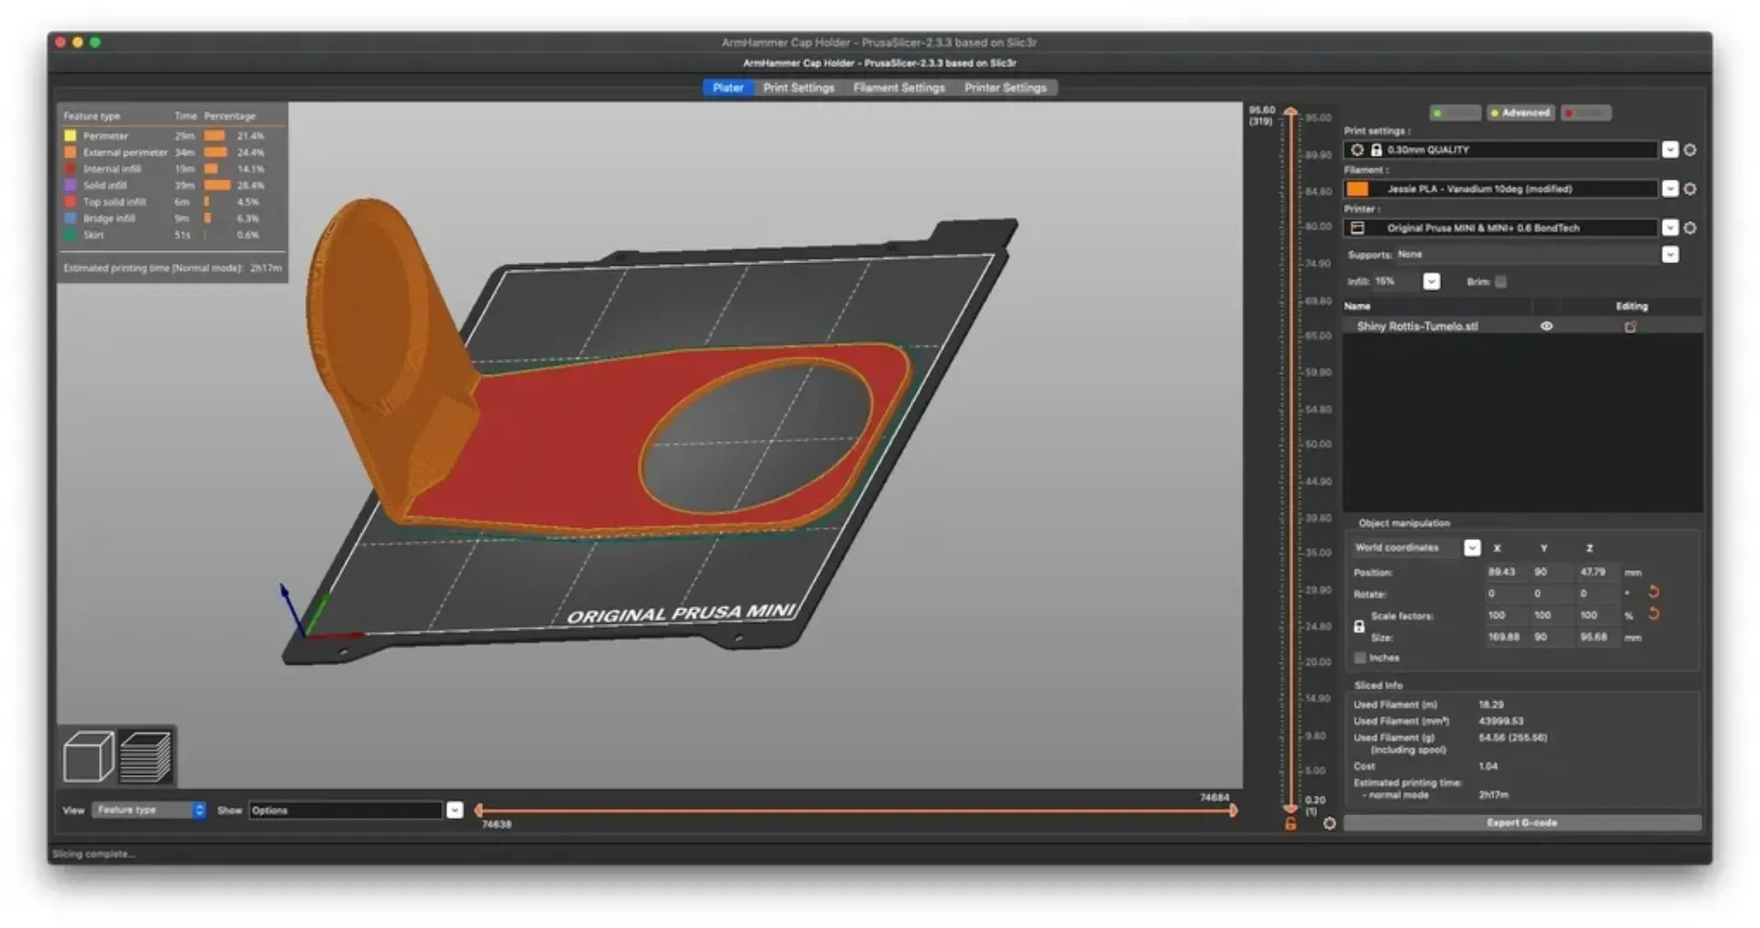Image resolution: width=1760 pixels, height=928 pixels.
Task: Open the World coordinates dropdown
Action: click(1472, 547)
